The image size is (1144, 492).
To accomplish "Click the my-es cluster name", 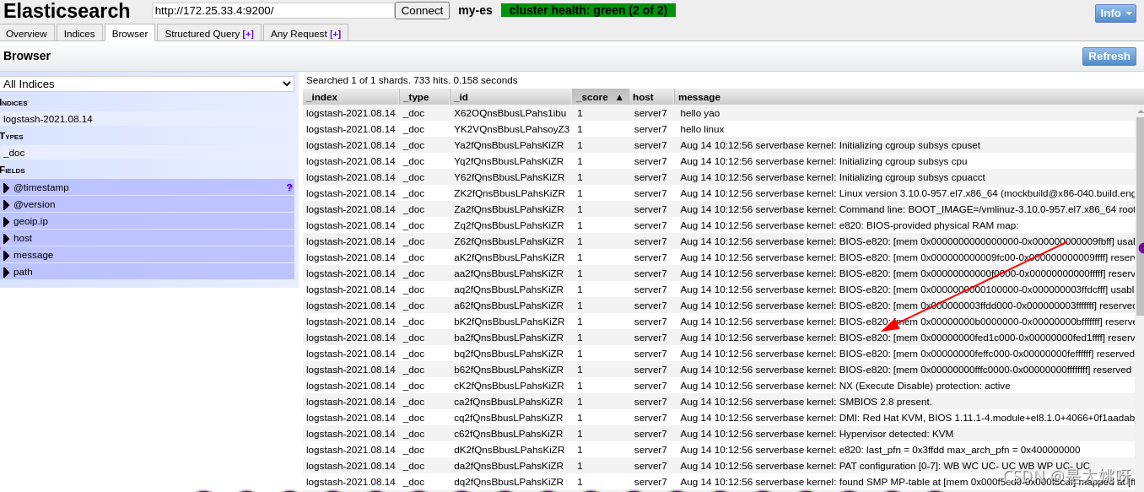I will pos(476,10).
